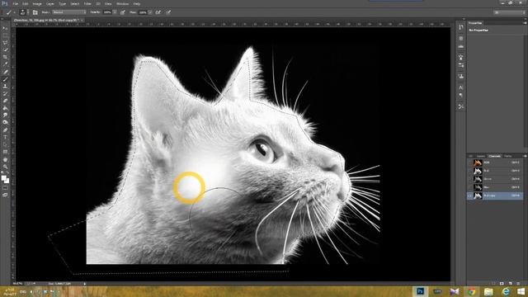
Task: Select the Rectangular Marquee tool
Action: tap(5, 35)
